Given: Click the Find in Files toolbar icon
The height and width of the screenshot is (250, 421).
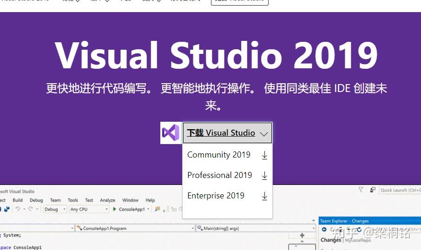Looking at the screenshot, I should tap(158, 209).
